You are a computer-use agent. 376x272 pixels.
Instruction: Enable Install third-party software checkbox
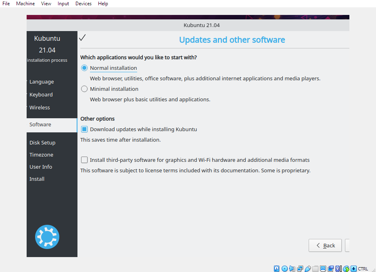coord(84,160)
